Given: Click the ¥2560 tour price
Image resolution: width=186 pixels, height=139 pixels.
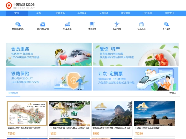Looking at the screenshot, I should click(12, 134).
